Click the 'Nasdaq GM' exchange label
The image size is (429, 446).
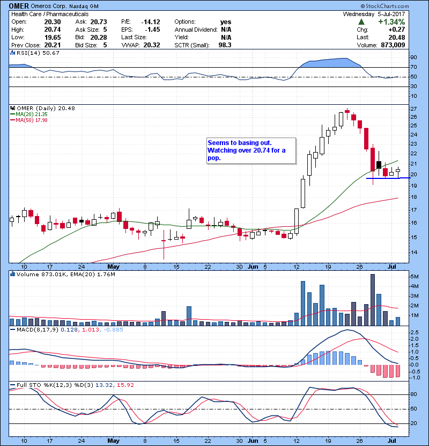click(x=84, y=6)
